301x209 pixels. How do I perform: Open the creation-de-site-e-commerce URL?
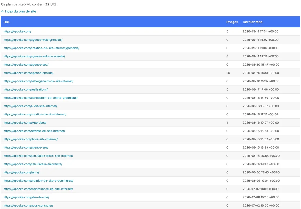pos(39,180)
